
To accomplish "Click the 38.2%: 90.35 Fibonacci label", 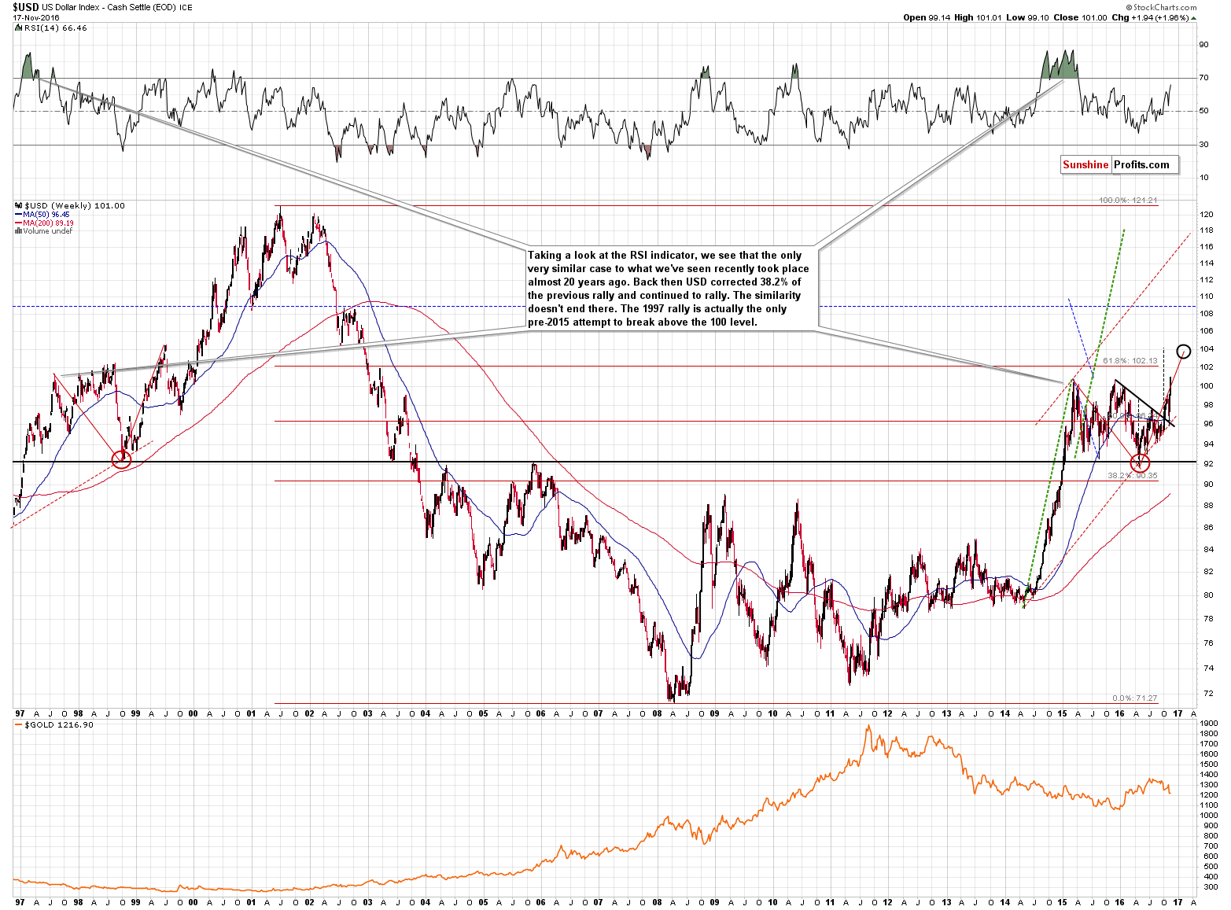I will click(x=1133, y=475).
